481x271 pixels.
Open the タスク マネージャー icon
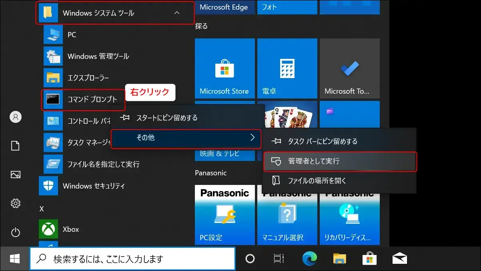[x=53, y=143]
